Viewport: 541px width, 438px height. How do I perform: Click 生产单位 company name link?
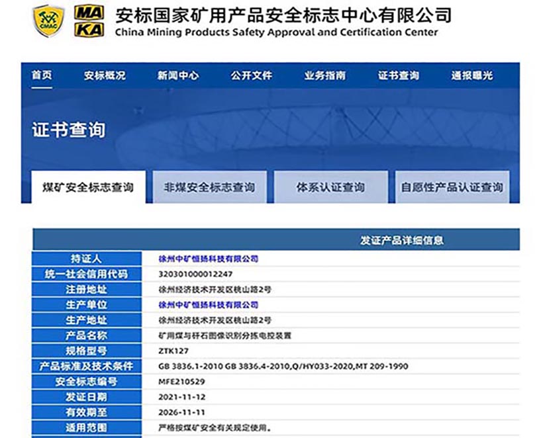[208, 305]
